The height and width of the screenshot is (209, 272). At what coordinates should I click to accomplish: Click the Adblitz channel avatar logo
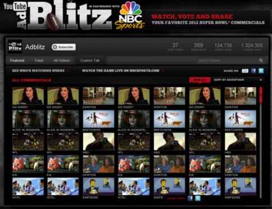point(15,47)
